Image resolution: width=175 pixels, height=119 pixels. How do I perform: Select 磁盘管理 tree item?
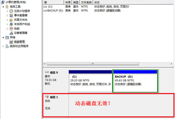[x=19, y=42]
